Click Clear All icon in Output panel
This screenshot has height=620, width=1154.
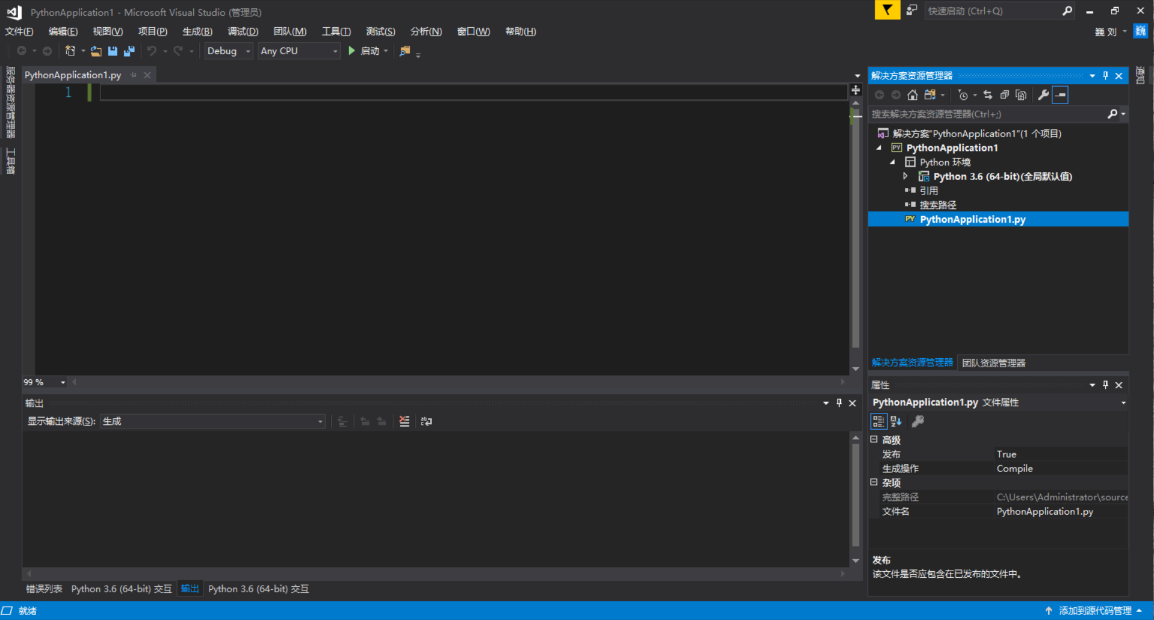[405, 421]
